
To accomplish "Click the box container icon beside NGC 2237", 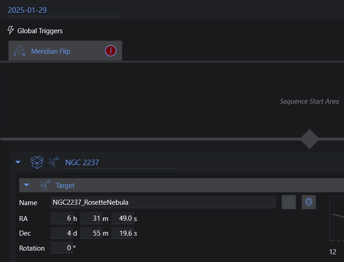I will [x=37, y=162].
